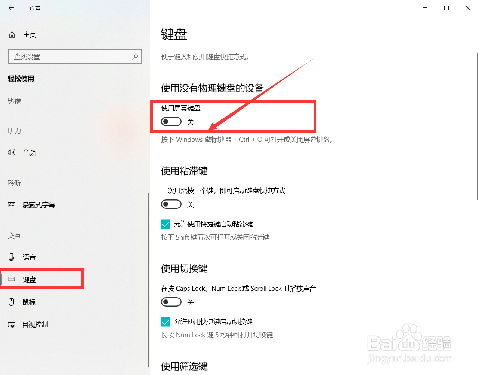
Task: Enable the Sticky Keys toggle
Action: point(171,204)
